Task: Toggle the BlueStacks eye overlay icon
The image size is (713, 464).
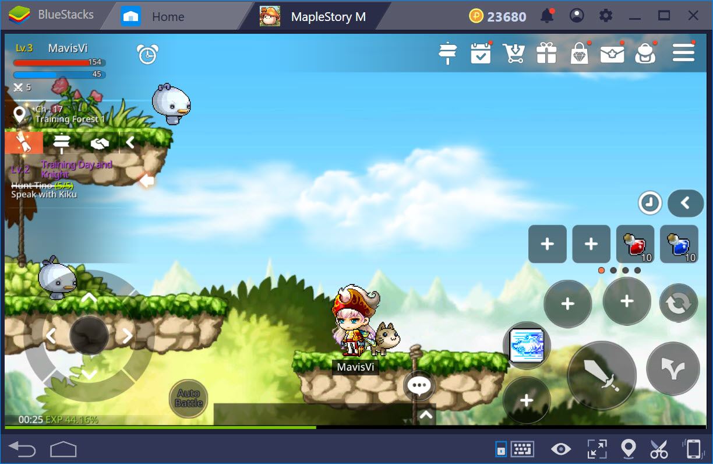Action: coord(560,449)
